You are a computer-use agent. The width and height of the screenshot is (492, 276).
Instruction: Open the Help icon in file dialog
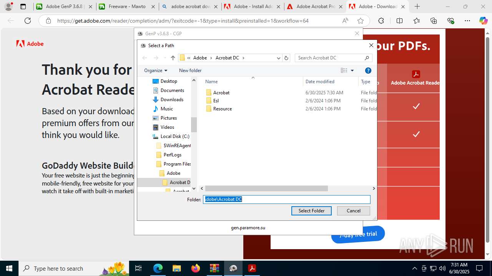368,71
